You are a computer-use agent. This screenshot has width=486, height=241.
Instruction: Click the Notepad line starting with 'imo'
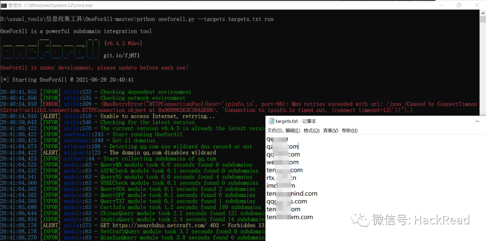point(281,186)
